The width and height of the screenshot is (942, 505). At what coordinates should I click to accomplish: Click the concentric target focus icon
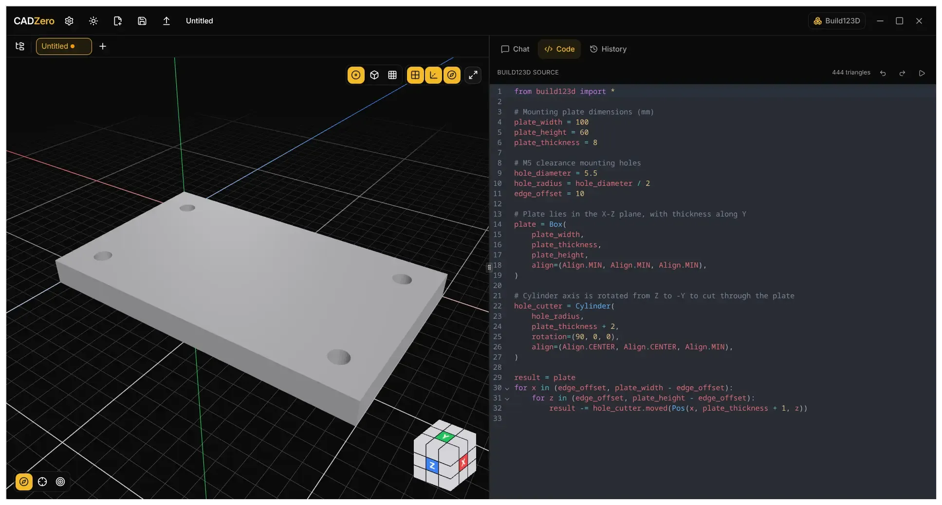[x=60, y=482]
